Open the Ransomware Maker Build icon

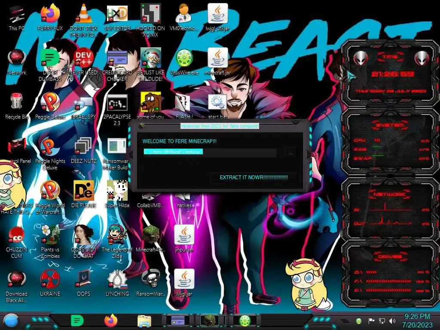(117, 154)
